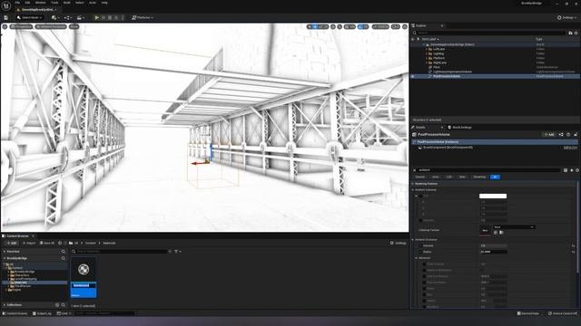
Task: Click the green Play button
Action: point(97,17)
